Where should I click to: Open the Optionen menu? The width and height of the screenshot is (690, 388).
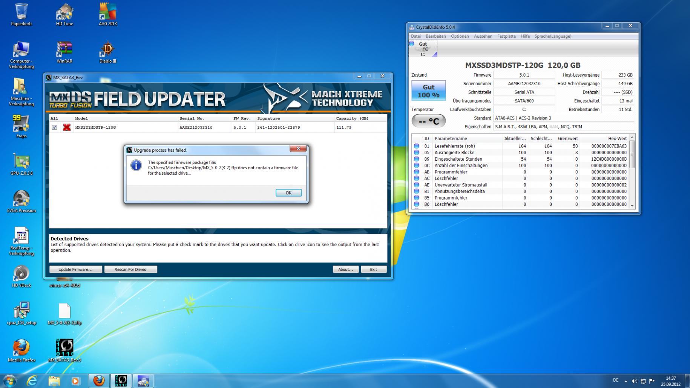[460, 36]
